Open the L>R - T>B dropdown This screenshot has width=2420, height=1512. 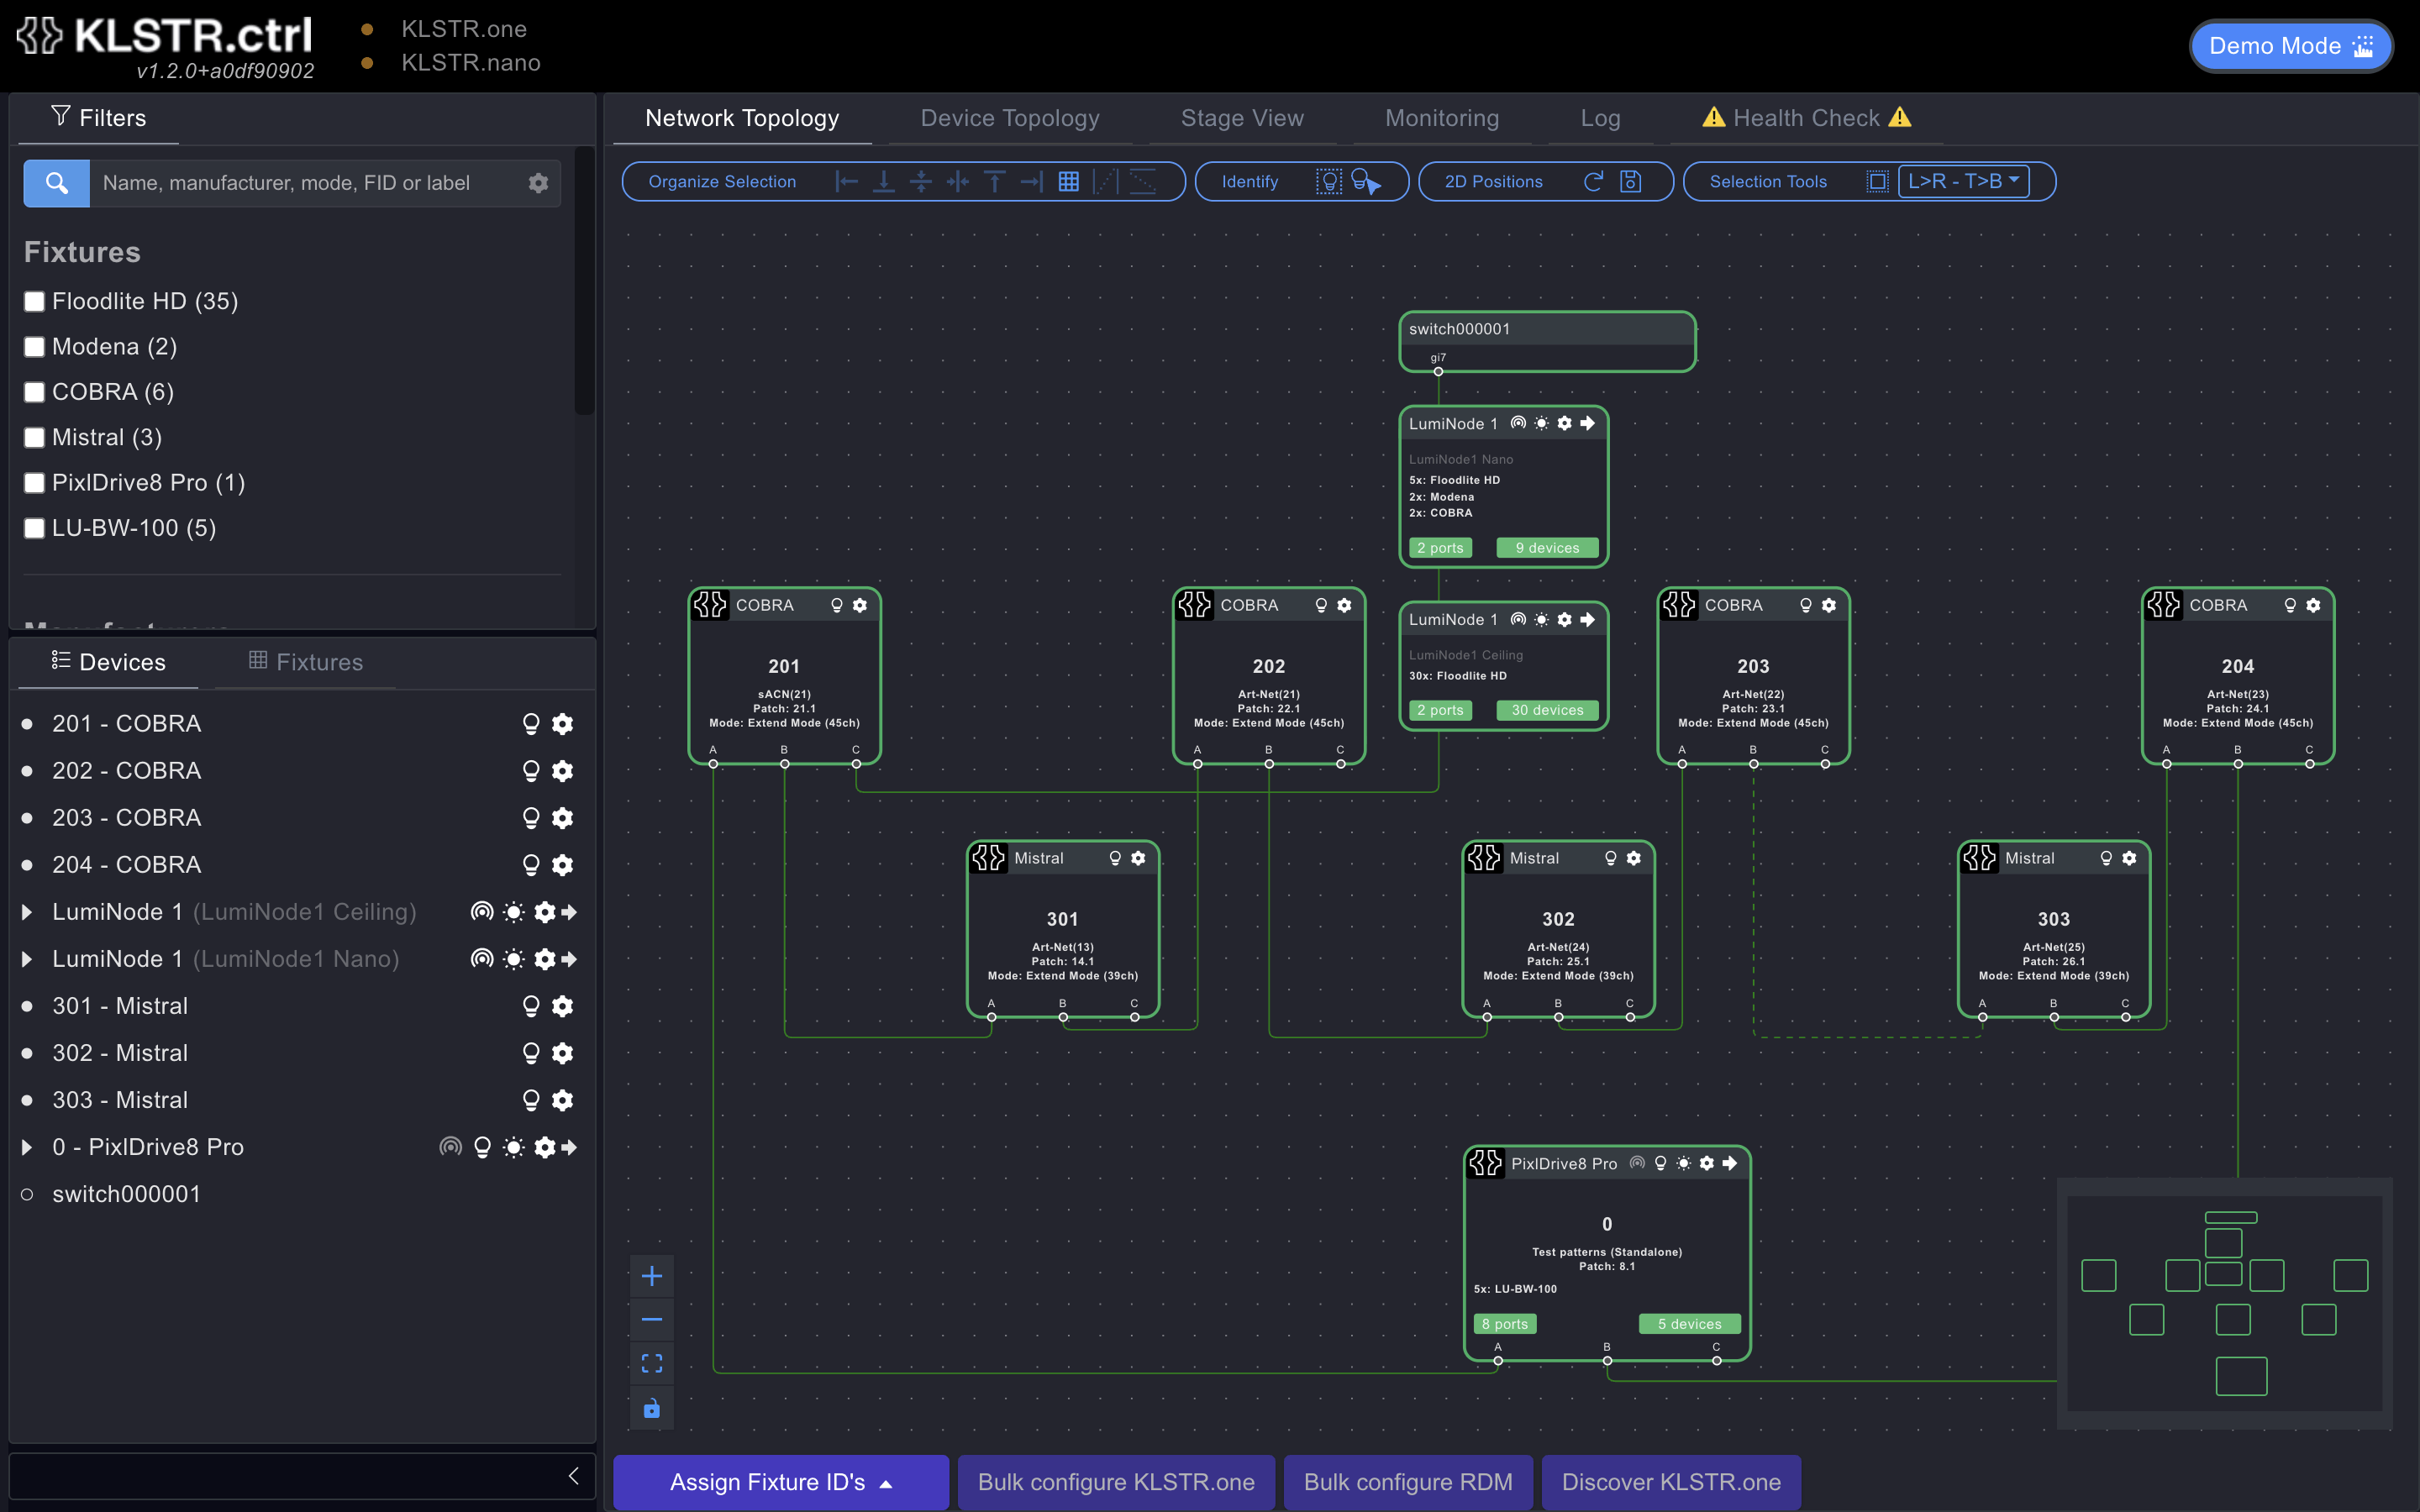1964,181
